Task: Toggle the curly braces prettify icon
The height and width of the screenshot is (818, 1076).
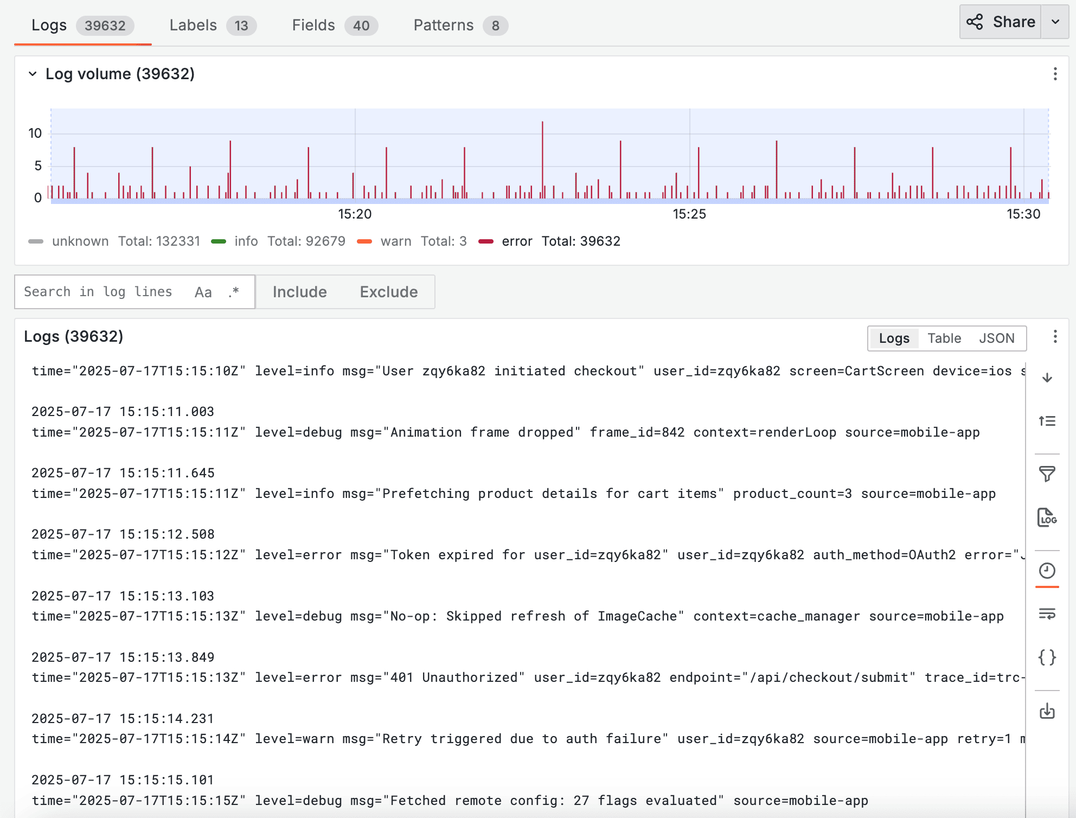Action: (1047, 657)
